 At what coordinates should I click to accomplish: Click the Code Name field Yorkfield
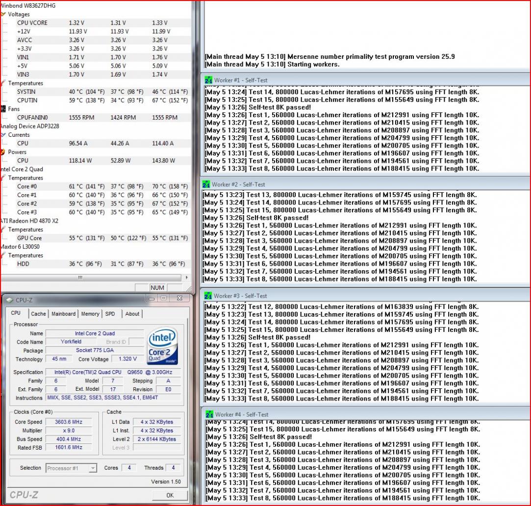coord(71,342)
